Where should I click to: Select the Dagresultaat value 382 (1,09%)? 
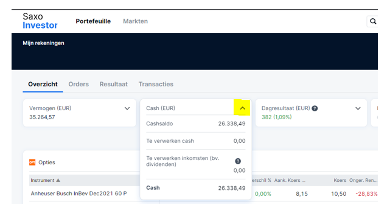pyautogui.click(x=277, y=117)
